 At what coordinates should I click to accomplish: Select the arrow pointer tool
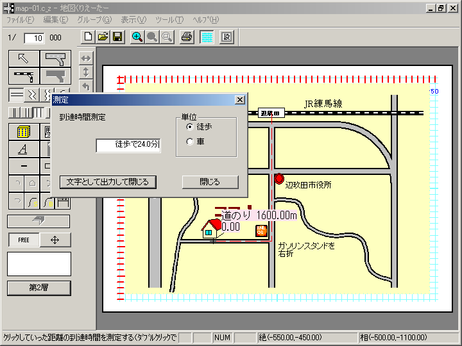[x=24, y=59]
